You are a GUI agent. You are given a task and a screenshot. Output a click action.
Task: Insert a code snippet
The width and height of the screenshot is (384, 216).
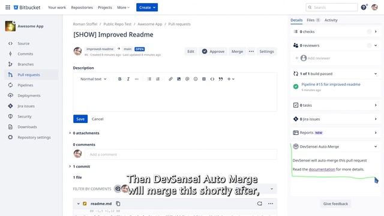point(212,79)
